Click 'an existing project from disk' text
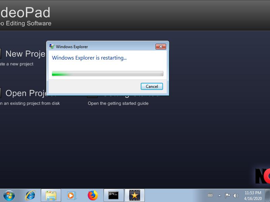Viewport: 270px width, 202px height. pyautogui.click(x=32, y=103)
